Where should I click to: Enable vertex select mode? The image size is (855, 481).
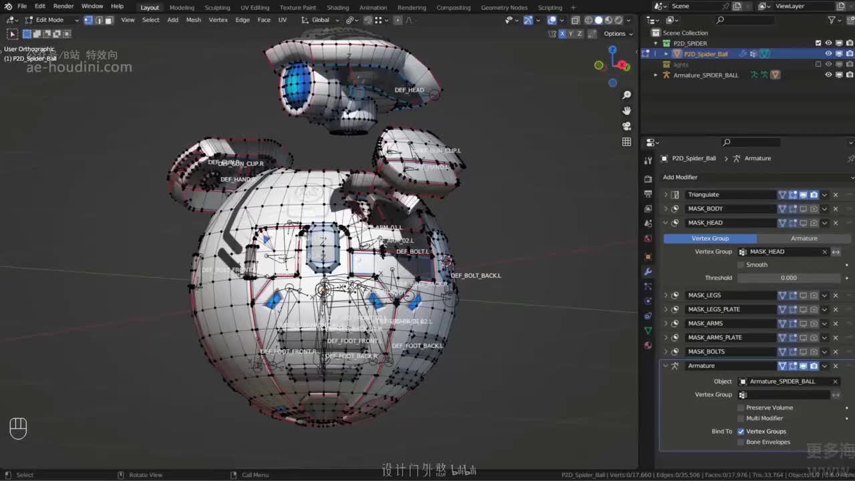coord(88,20)
